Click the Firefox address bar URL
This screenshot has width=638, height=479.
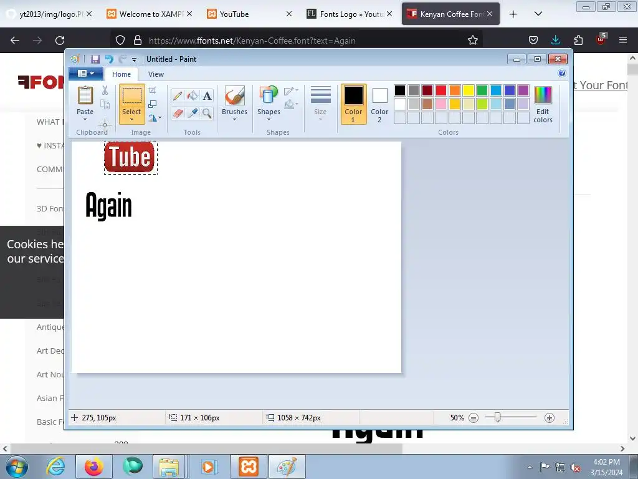click(x=252, y=41)
